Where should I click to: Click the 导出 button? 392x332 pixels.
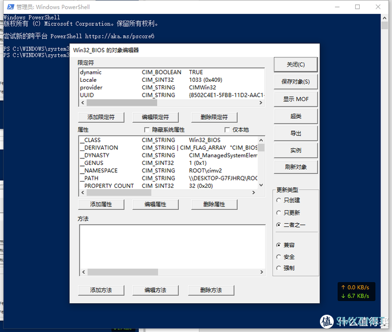(296, 133)
